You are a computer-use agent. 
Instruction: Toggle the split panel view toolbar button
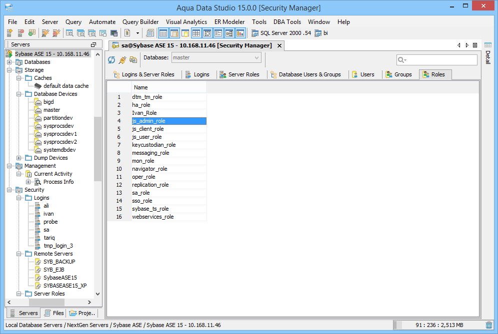point(174,33)
